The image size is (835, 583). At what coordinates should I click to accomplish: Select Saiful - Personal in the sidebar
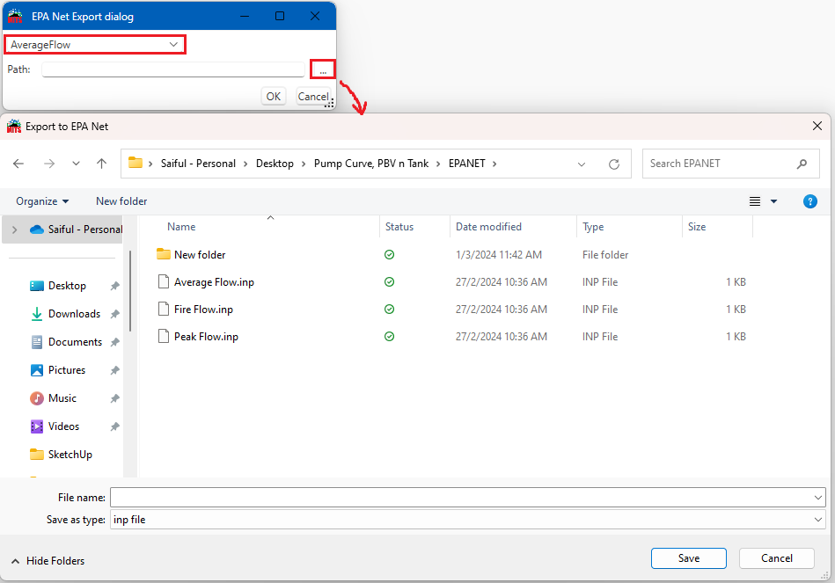pyautogui.click(x=77, y=230)
